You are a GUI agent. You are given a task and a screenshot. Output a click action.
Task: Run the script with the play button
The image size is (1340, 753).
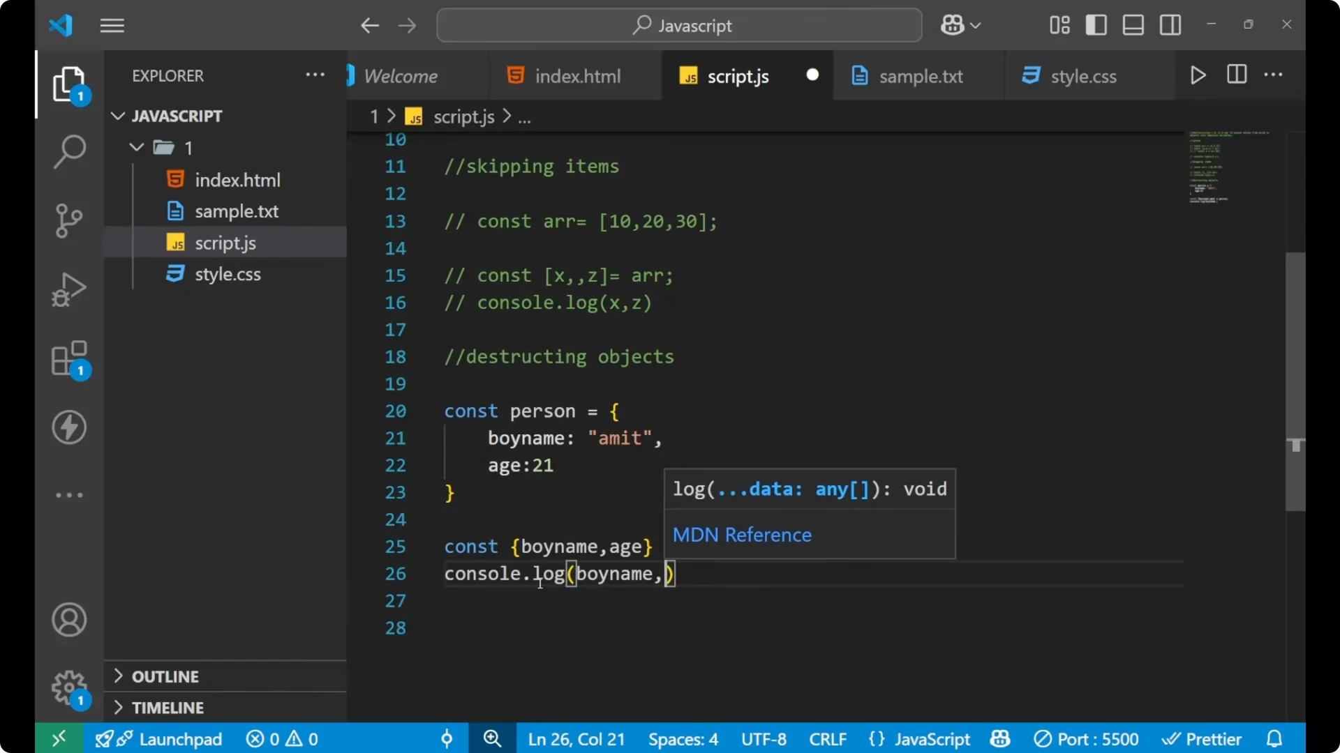pyautogui.click(x=1198, y=75)
